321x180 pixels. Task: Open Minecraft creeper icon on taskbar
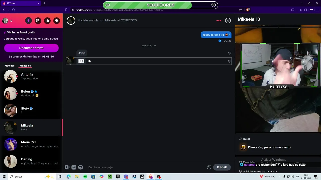coord(109,177)
